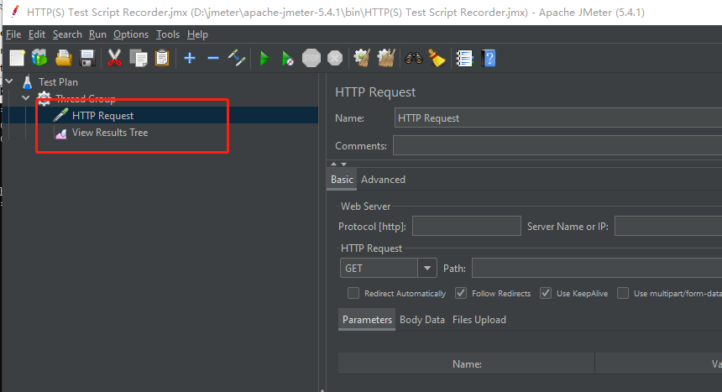Viewport: 722px width, 392px height.
Task: Click the Name input field
Action: (x=558, y=118)
